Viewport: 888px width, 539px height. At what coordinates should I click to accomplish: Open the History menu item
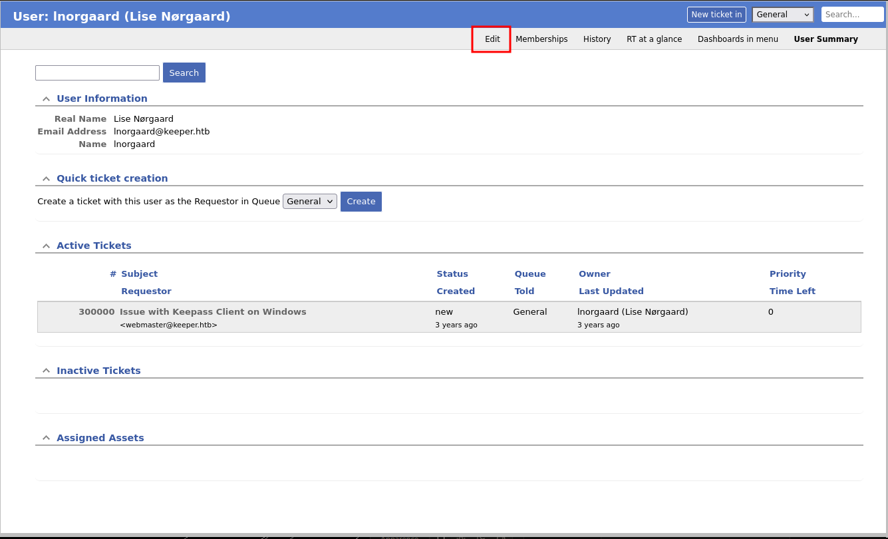597,39
